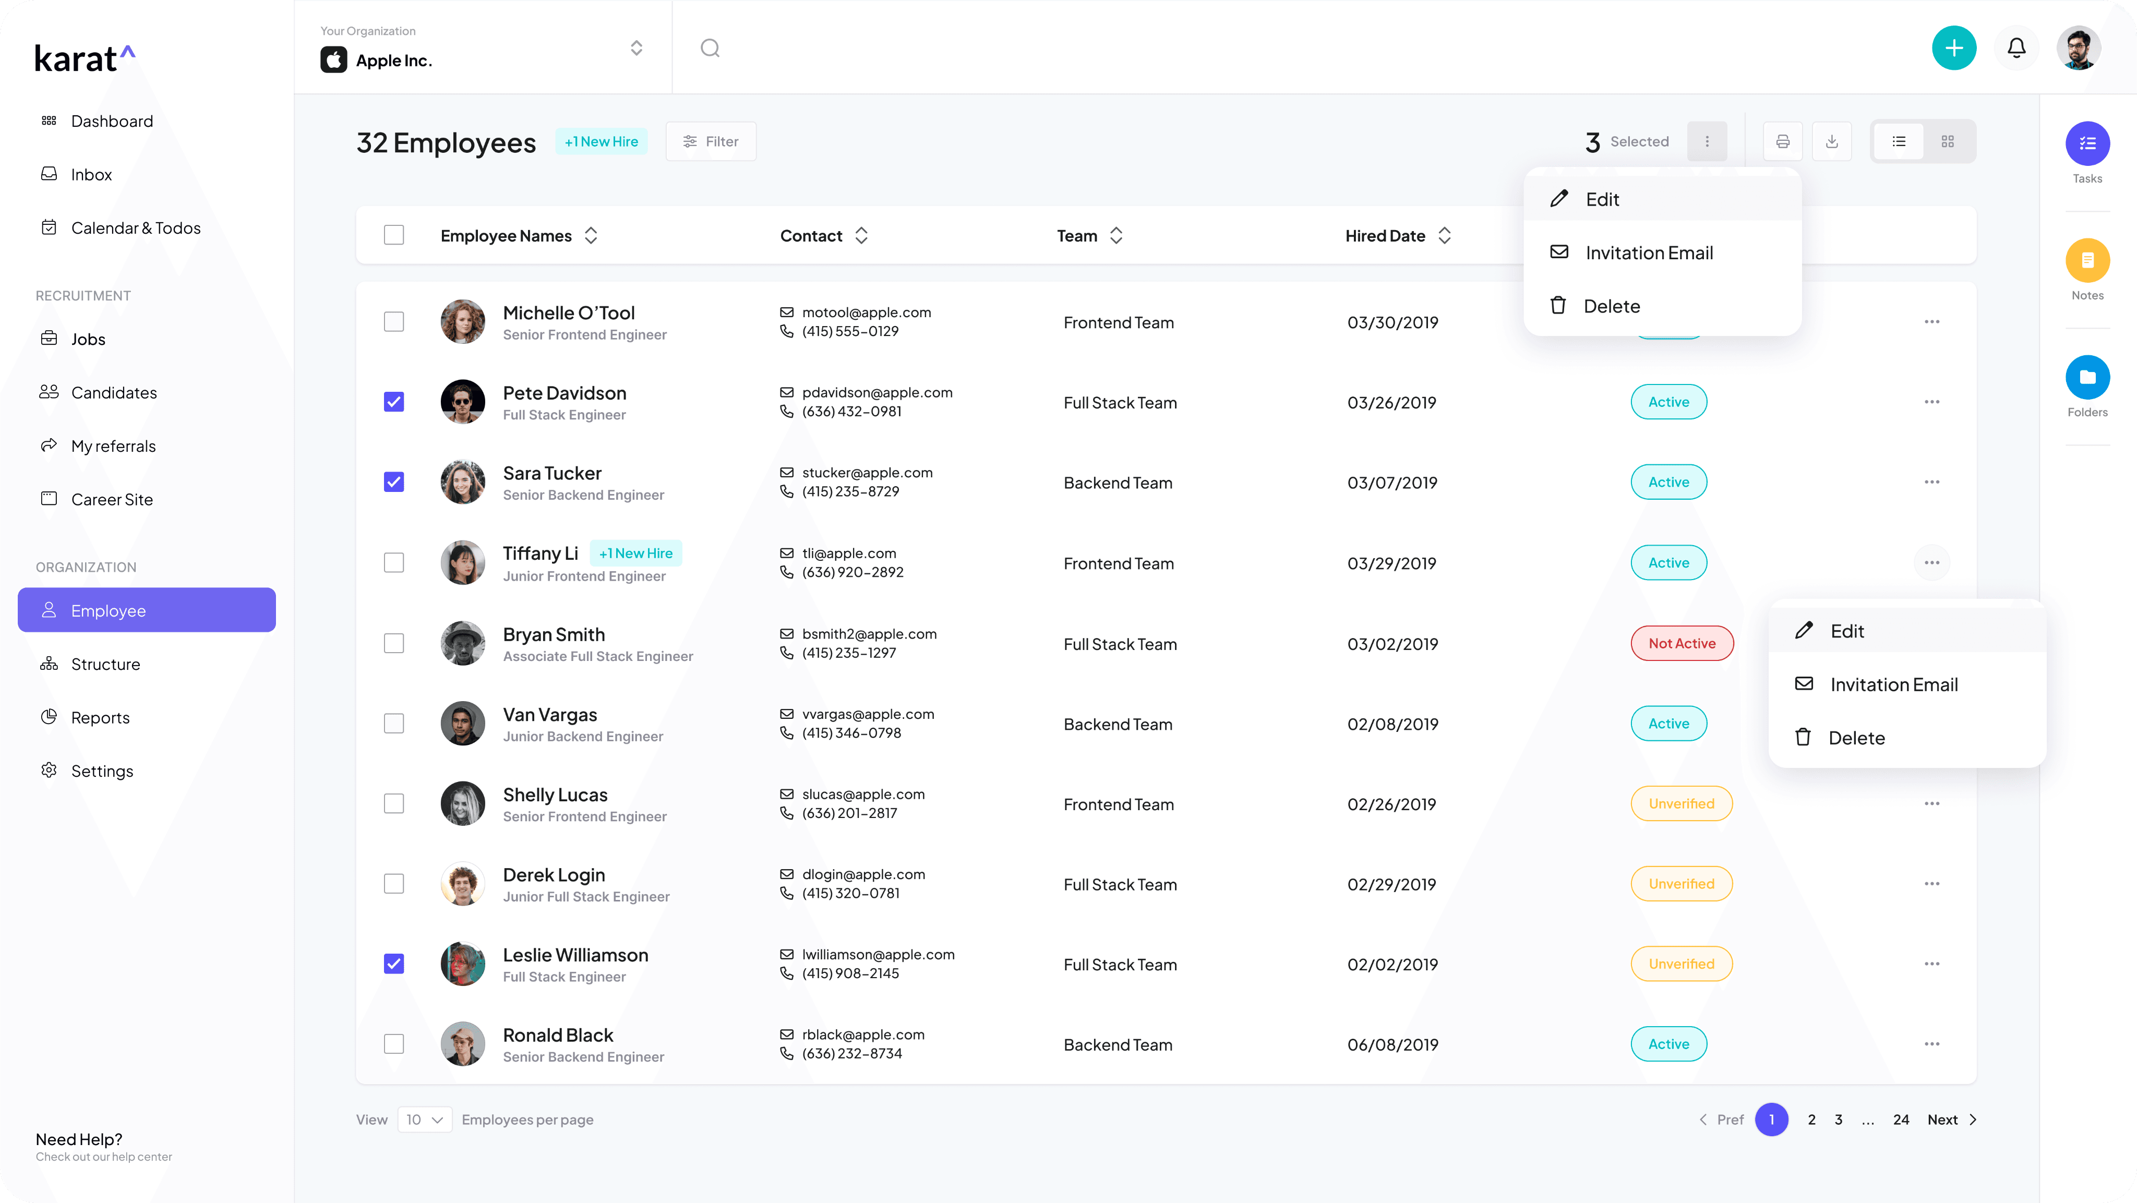Sort by the Hired Date column arrows
The image size is (2137, 1203).
(1444, 236)
